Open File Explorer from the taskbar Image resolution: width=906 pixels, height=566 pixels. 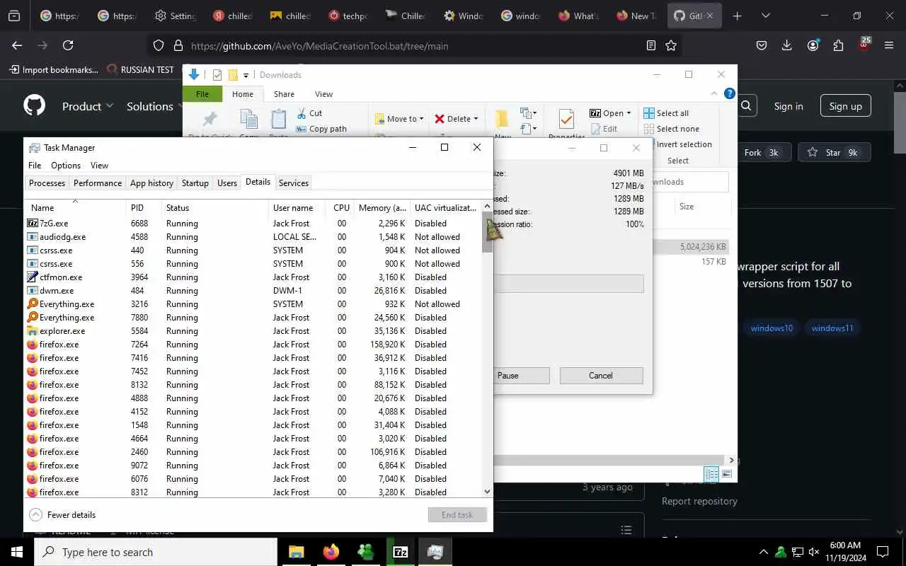[x=297, y=552]
